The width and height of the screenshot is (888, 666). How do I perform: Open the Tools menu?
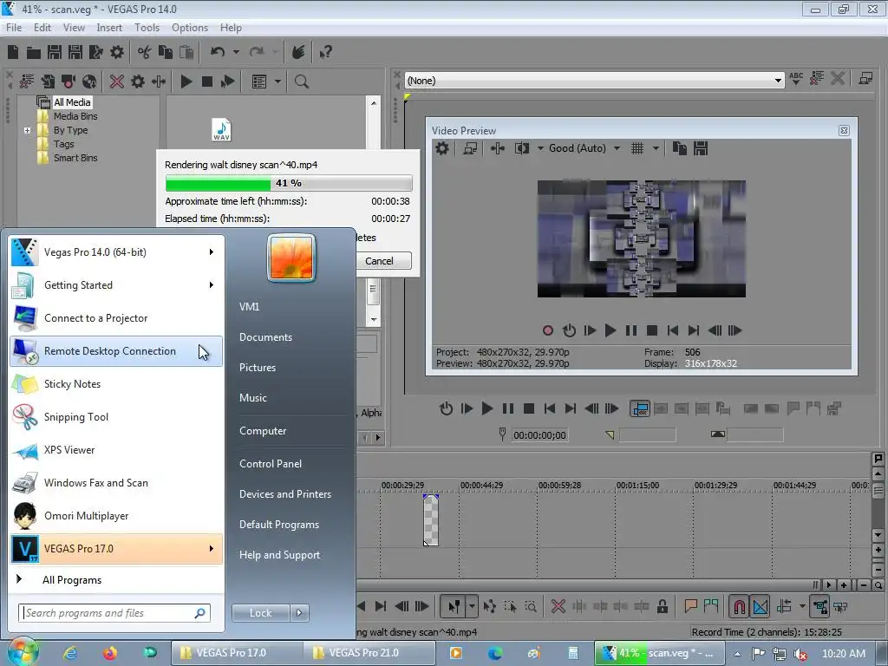pyautogui.click(x=147, y=27)
